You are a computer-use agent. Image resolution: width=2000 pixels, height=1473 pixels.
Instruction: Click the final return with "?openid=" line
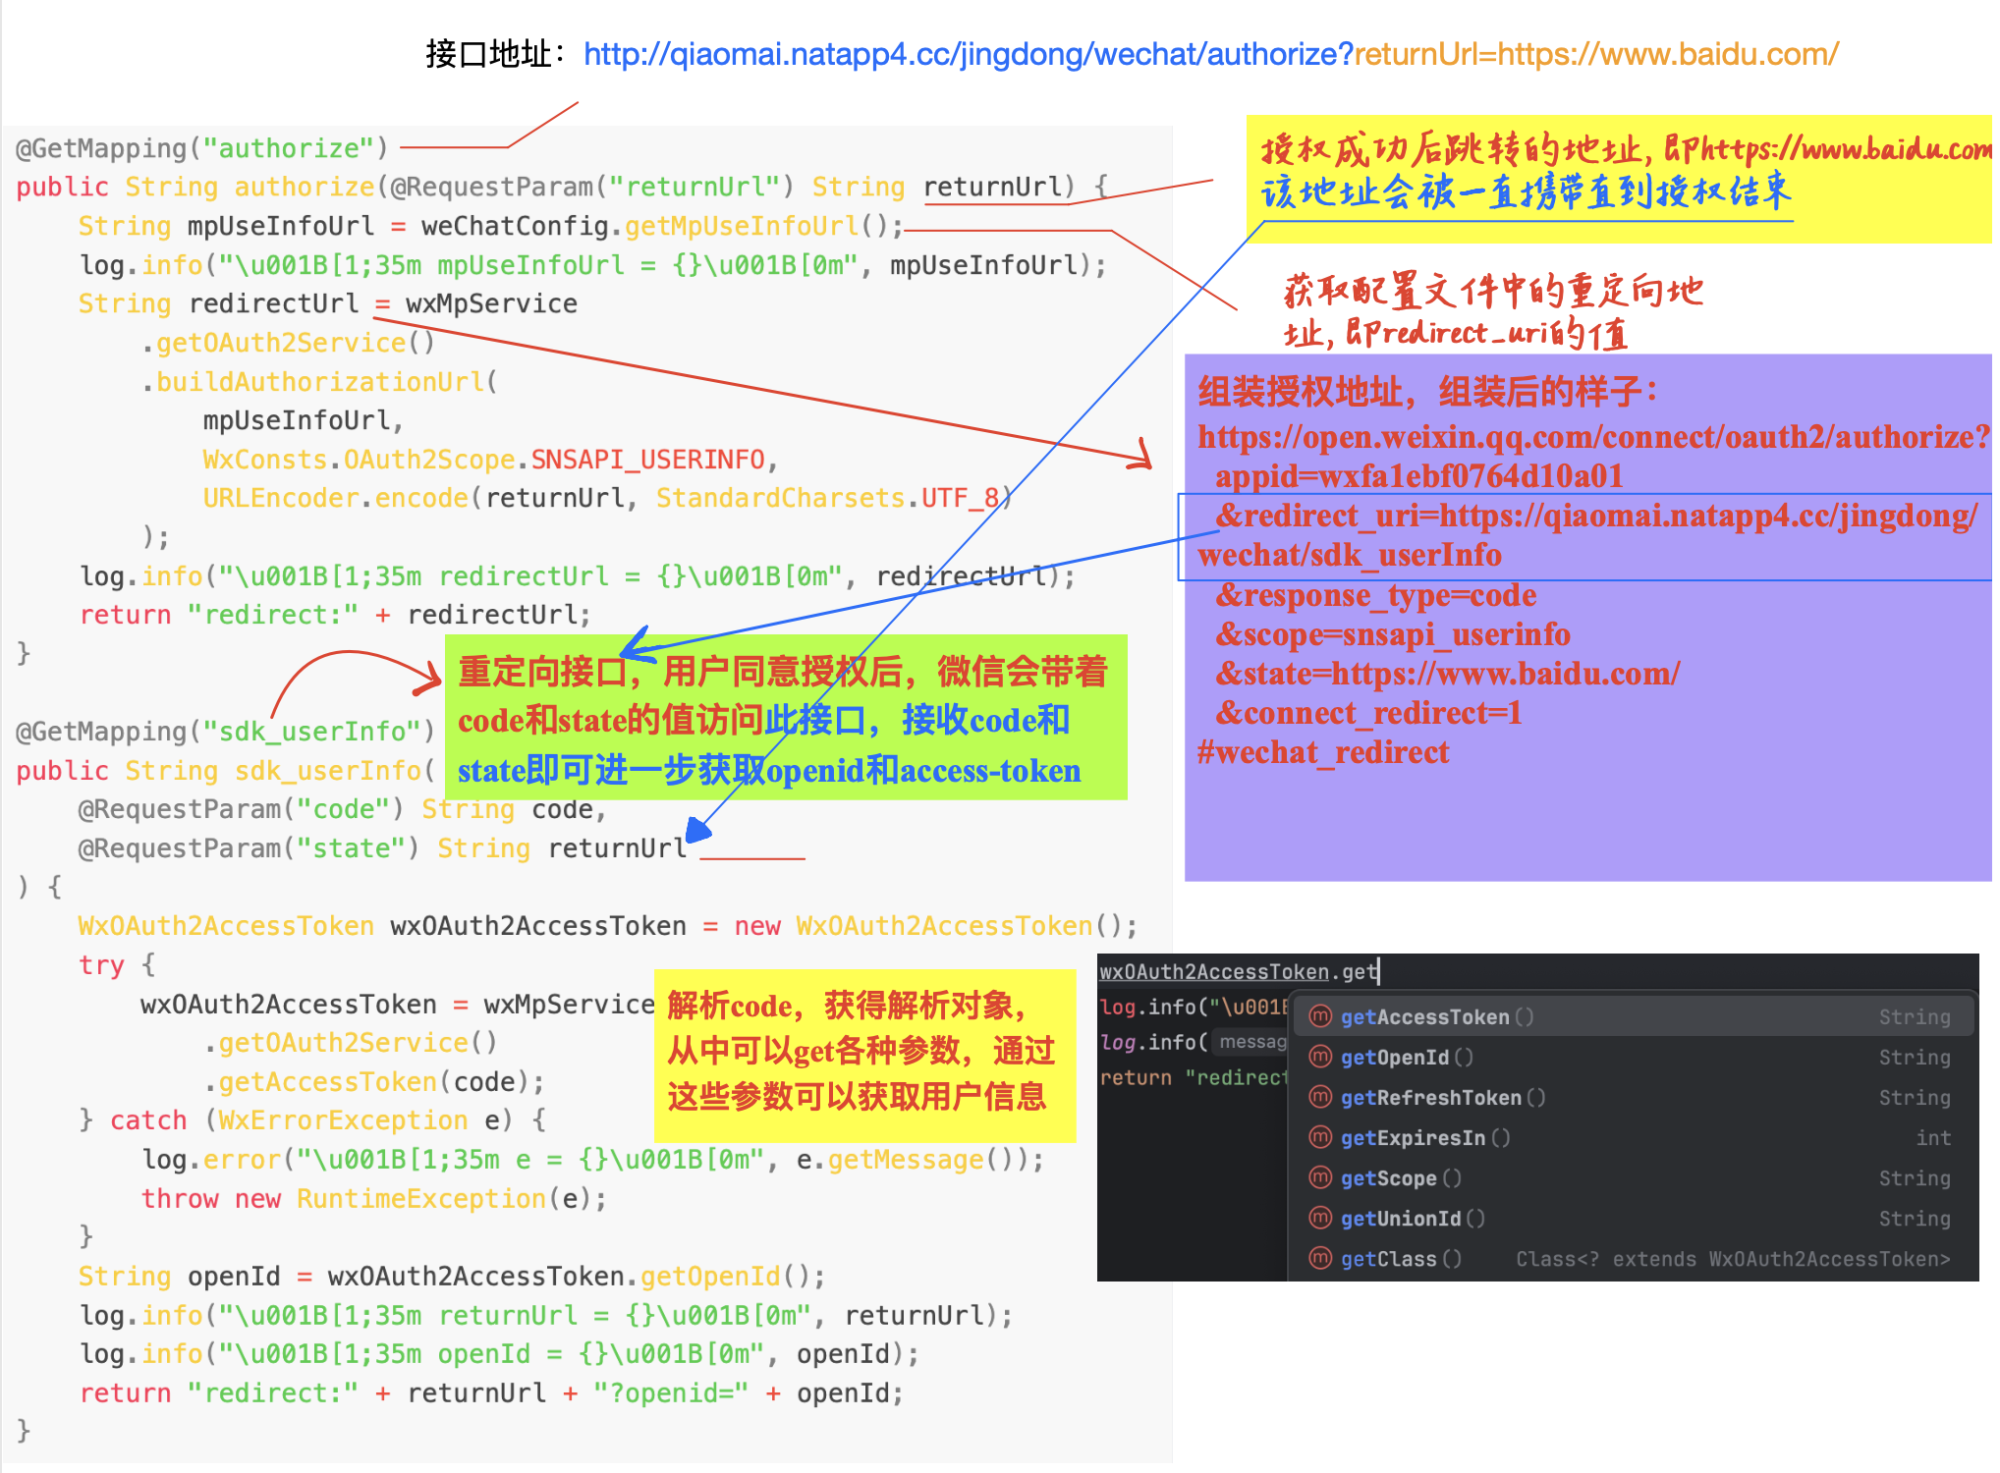[x=491, y=1392]
